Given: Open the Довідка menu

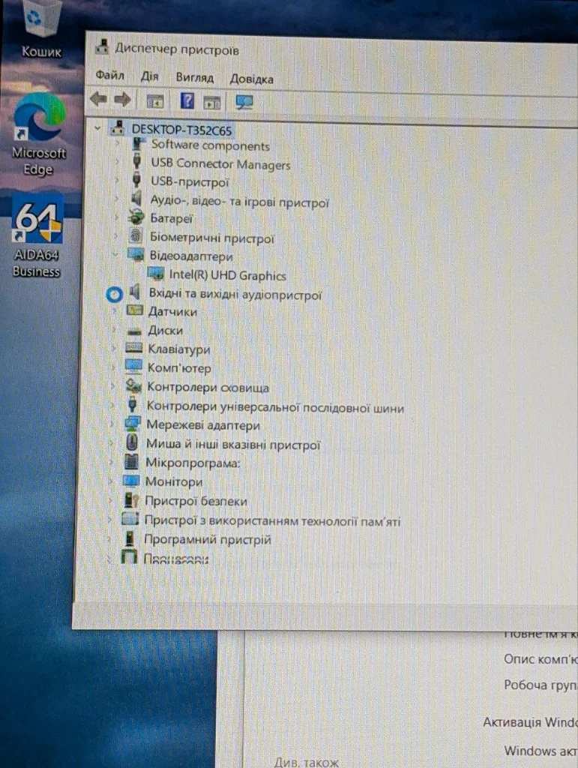Looking at the screenshot, I should click(252, 79).
